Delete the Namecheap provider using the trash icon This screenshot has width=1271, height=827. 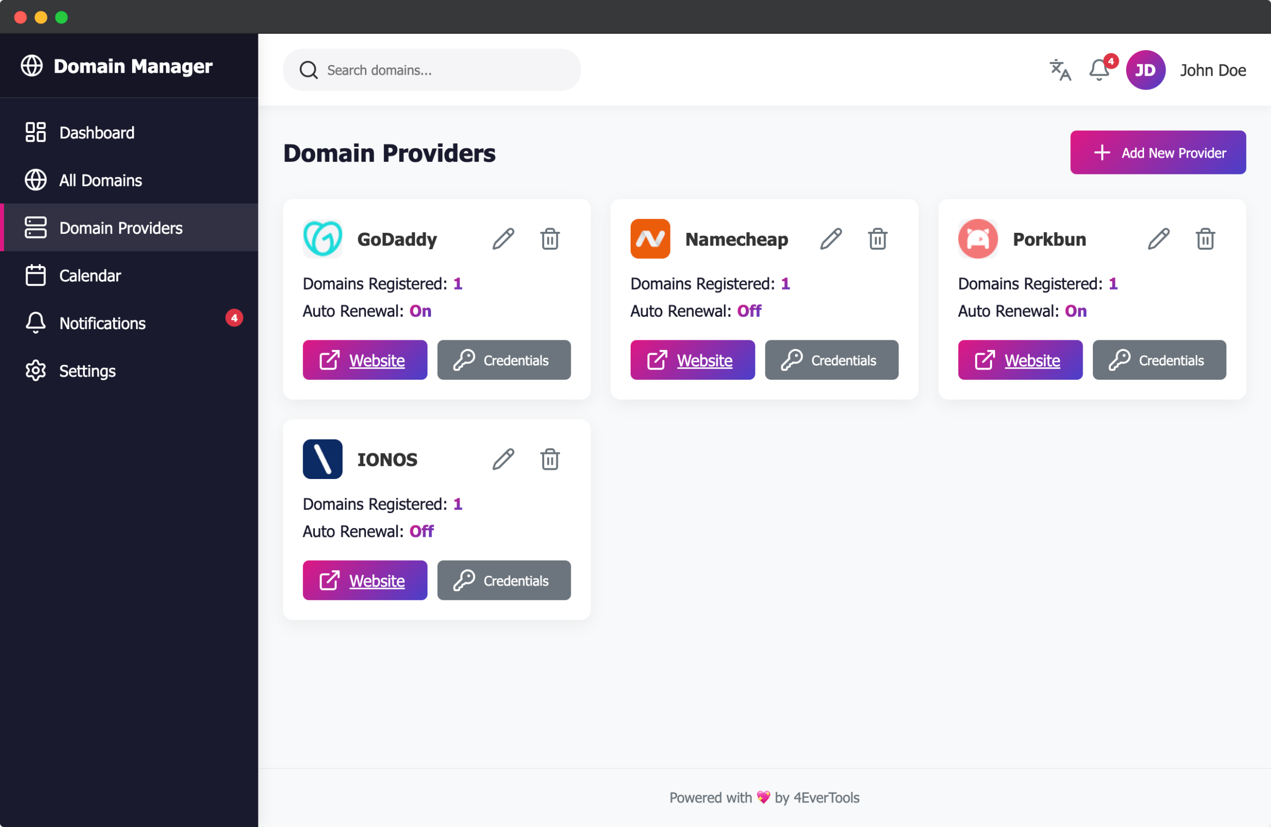click(877, 238)
